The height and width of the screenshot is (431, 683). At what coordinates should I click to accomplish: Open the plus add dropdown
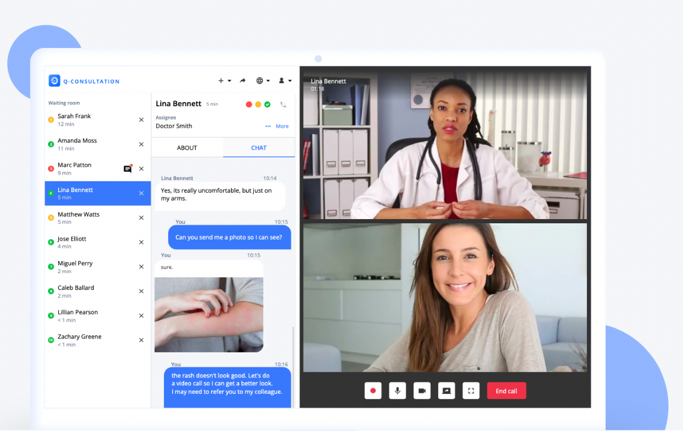[x=224, y=80]
